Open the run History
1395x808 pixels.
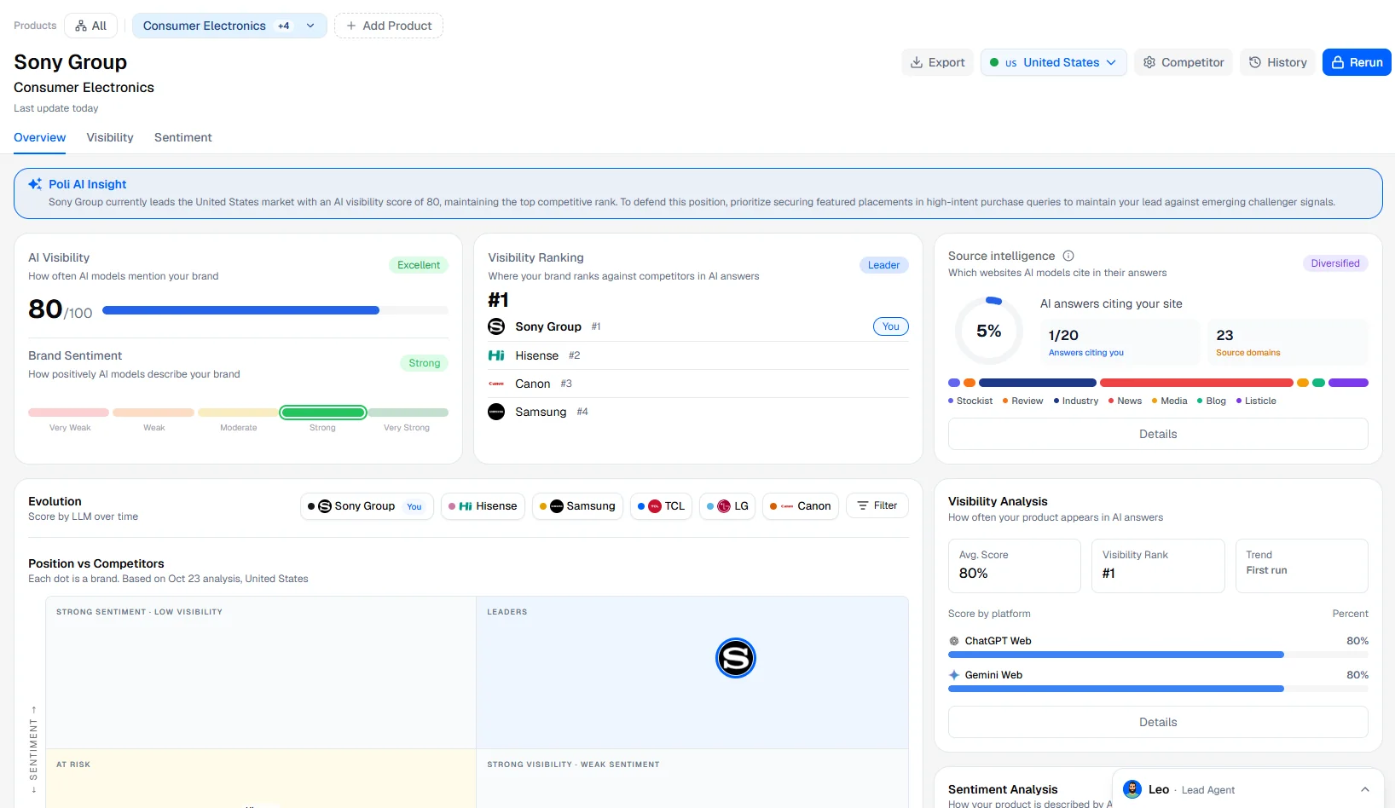click(x=1277, y=62)
